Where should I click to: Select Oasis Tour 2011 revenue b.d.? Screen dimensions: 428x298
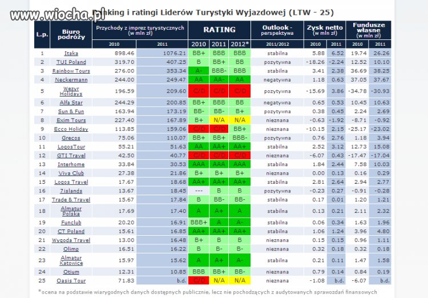coord(181,280)
